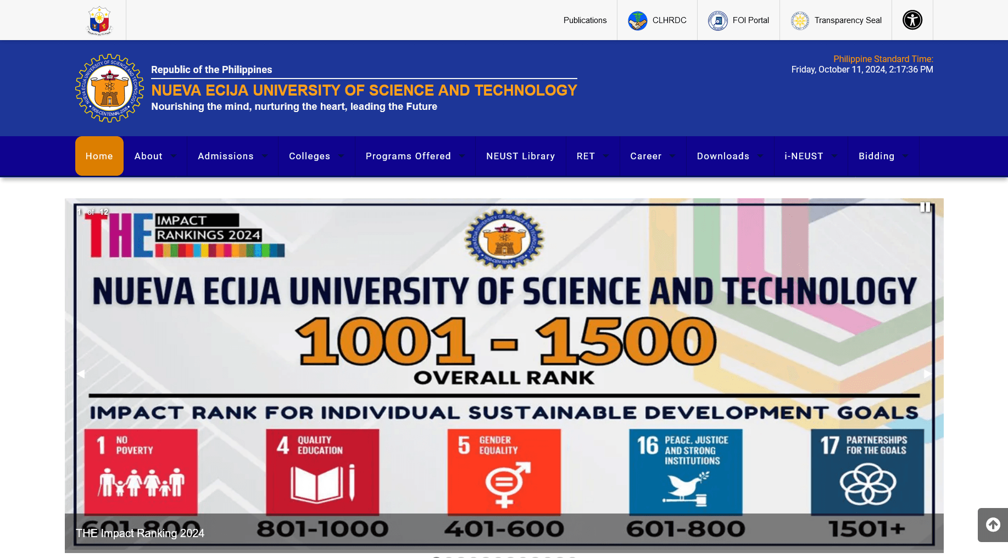Screen dimensions: 1008x558
Task: Show the previous slide with left arrow
Action: pyautogui.click(x=81, y=373)
